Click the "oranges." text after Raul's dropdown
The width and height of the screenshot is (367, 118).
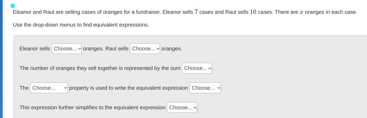pos(172,49)
